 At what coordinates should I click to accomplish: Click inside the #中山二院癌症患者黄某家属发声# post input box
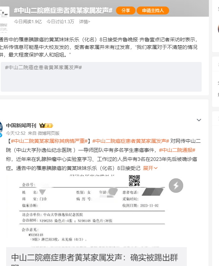(101, 77)
